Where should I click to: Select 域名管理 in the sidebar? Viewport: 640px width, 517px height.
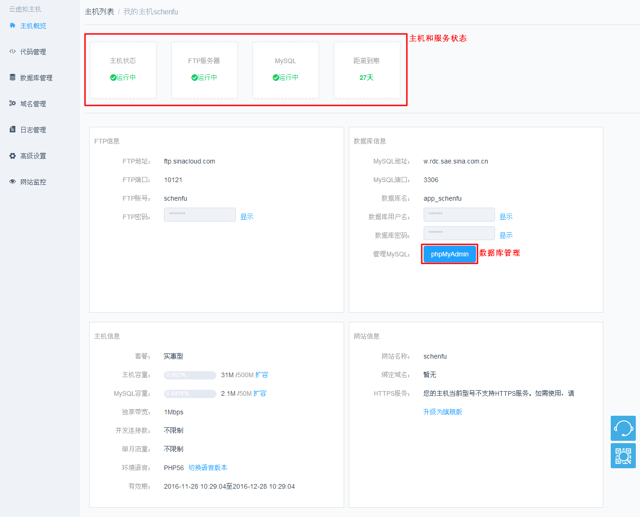(x=33, y=104)
